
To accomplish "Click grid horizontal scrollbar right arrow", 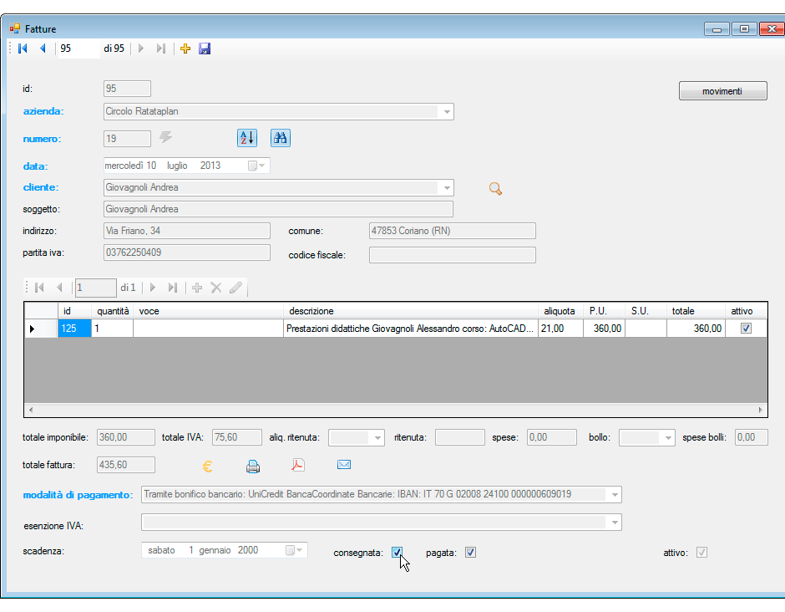I will (760, 410).
